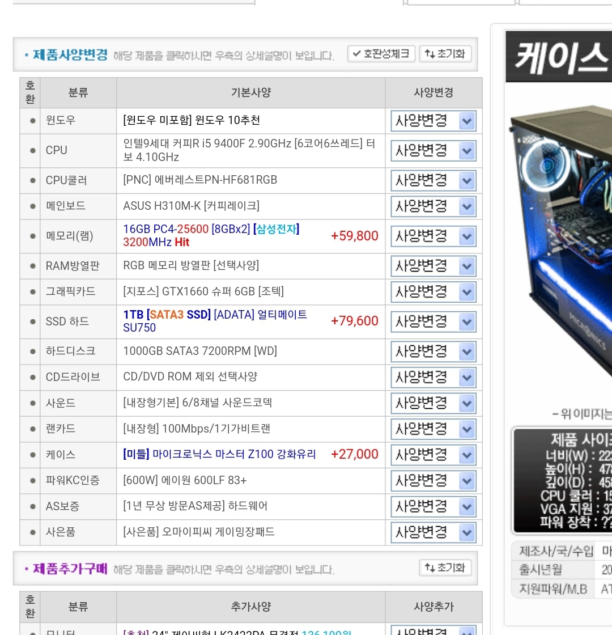Click the compatibility dot beside 윈도우
Image resolution: width=612 pixels, height=635 pixels.
tap(32, 121)
